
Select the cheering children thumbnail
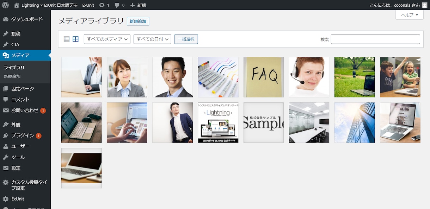click(400, 77)
